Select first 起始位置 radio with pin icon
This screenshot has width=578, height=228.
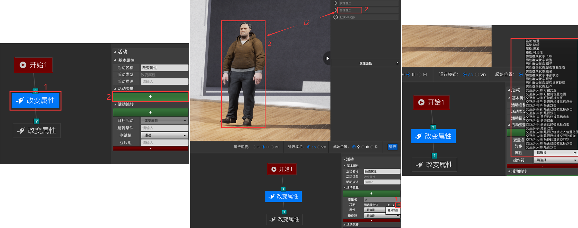(x=354, y=147)
